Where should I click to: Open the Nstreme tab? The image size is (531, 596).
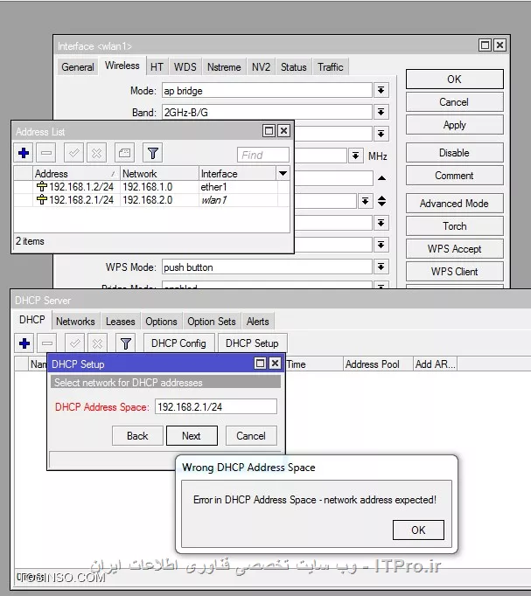(x=224, y=67)
